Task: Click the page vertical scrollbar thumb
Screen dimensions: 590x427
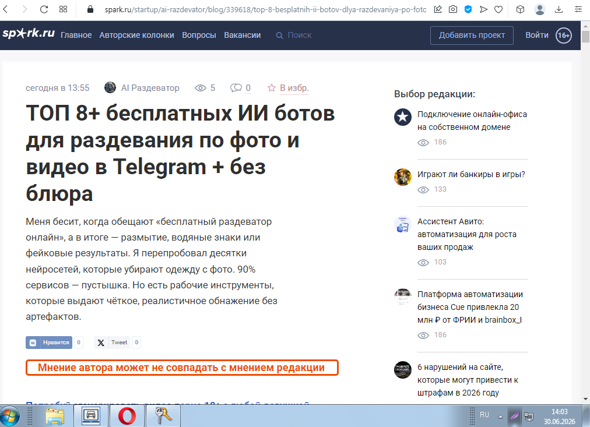Action: click(585, 37)
